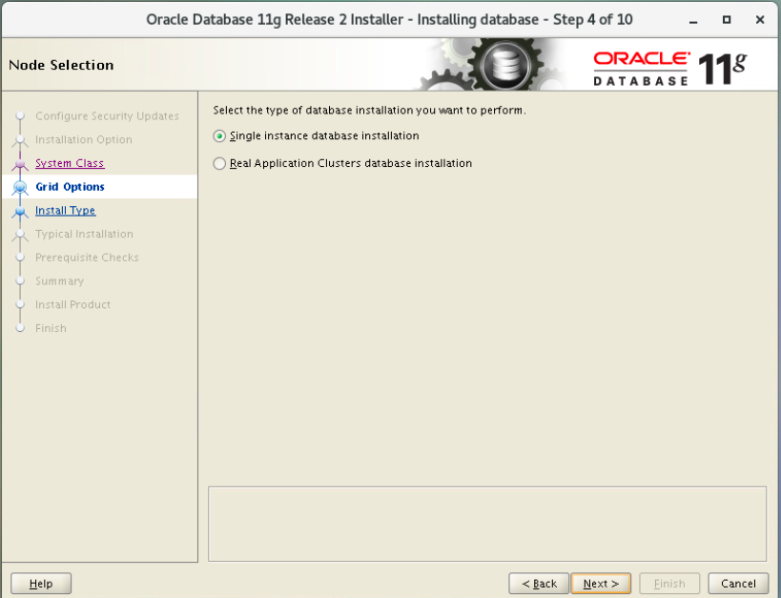Close the installer window
Viewport: 781px width, 598px height.
click(x=760, y=20)
